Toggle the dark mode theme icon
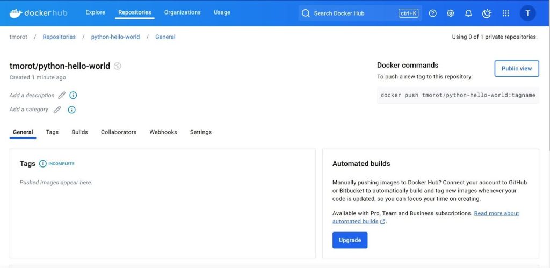 coord(487,13)
